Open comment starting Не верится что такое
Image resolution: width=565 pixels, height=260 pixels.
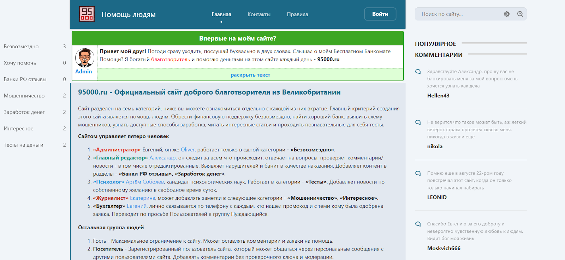tap(477, 129)
